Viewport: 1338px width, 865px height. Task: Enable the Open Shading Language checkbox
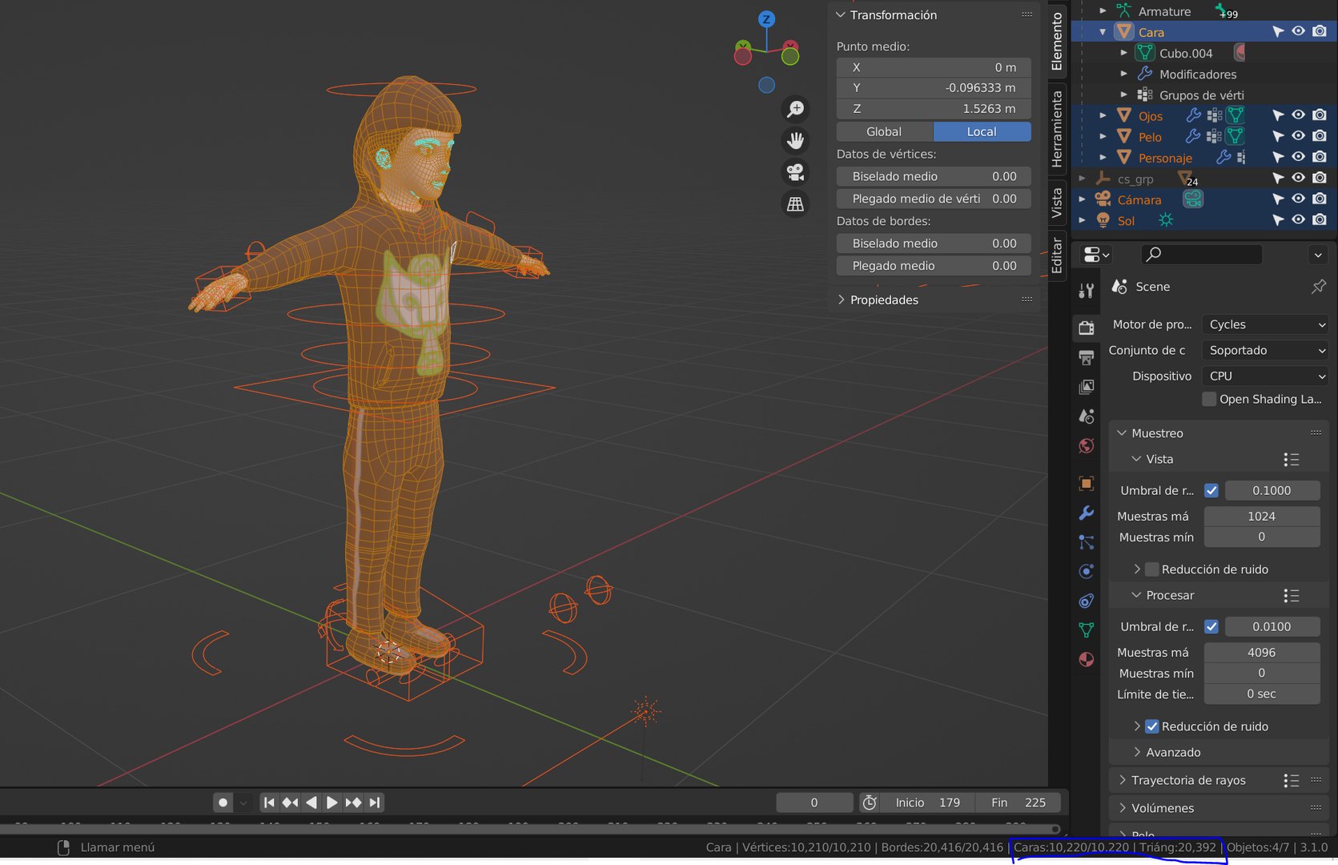click(1209, 399)
